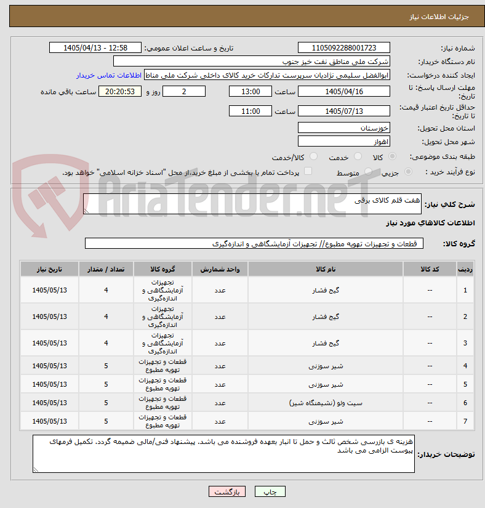This screenshot has height=508, width=485.
Task: Click the quantity 4 in row 1
Action: [106, 290]
